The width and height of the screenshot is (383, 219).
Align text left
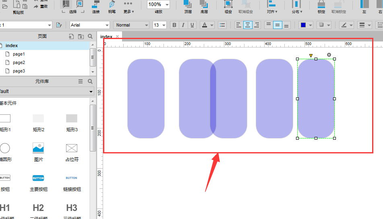tap(238, 25)
